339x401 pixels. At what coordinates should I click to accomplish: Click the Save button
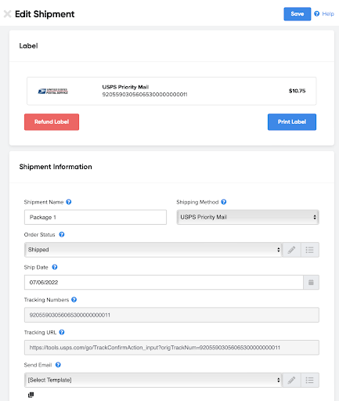tap(298, 14)
